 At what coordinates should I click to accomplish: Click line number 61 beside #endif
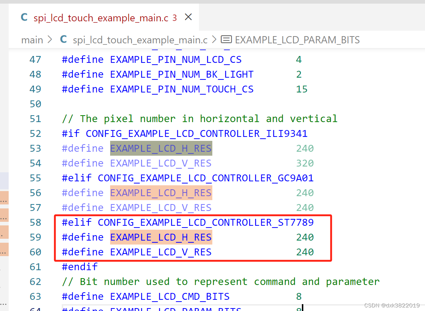(35, 267)
